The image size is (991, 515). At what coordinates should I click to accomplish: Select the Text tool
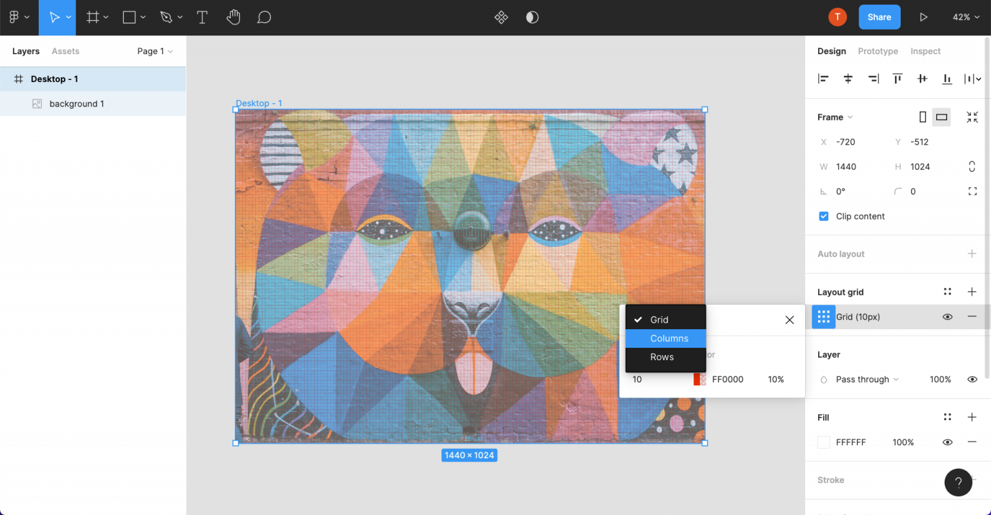coord(202,17)
